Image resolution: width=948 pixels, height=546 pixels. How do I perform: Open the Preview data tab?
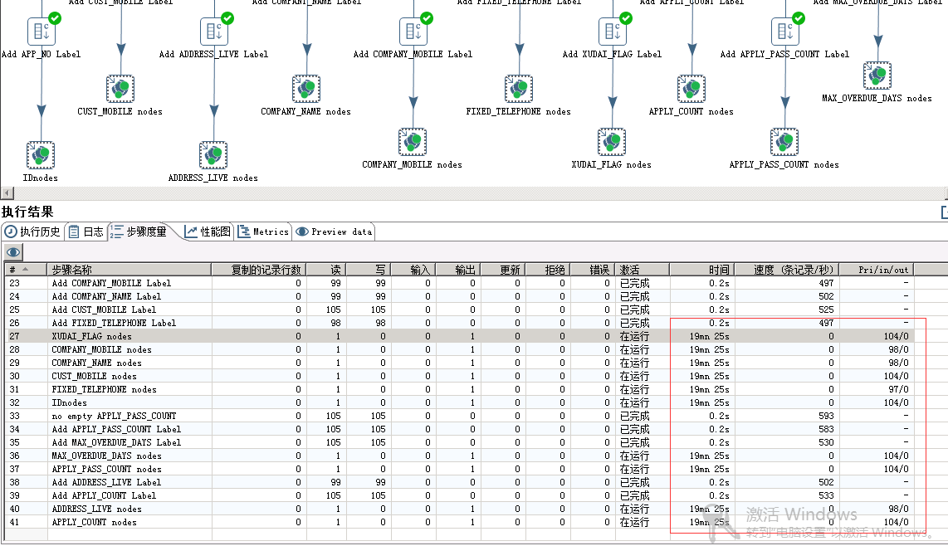pos(334,232)
